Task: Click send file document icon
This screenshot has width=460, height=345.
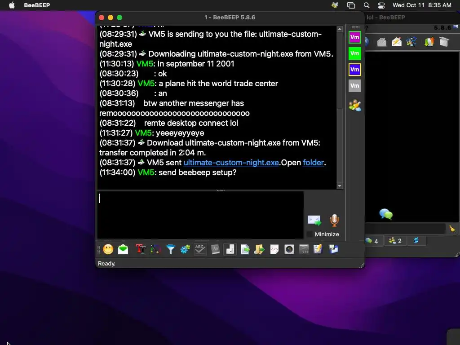Action: [x=245, y=249]
